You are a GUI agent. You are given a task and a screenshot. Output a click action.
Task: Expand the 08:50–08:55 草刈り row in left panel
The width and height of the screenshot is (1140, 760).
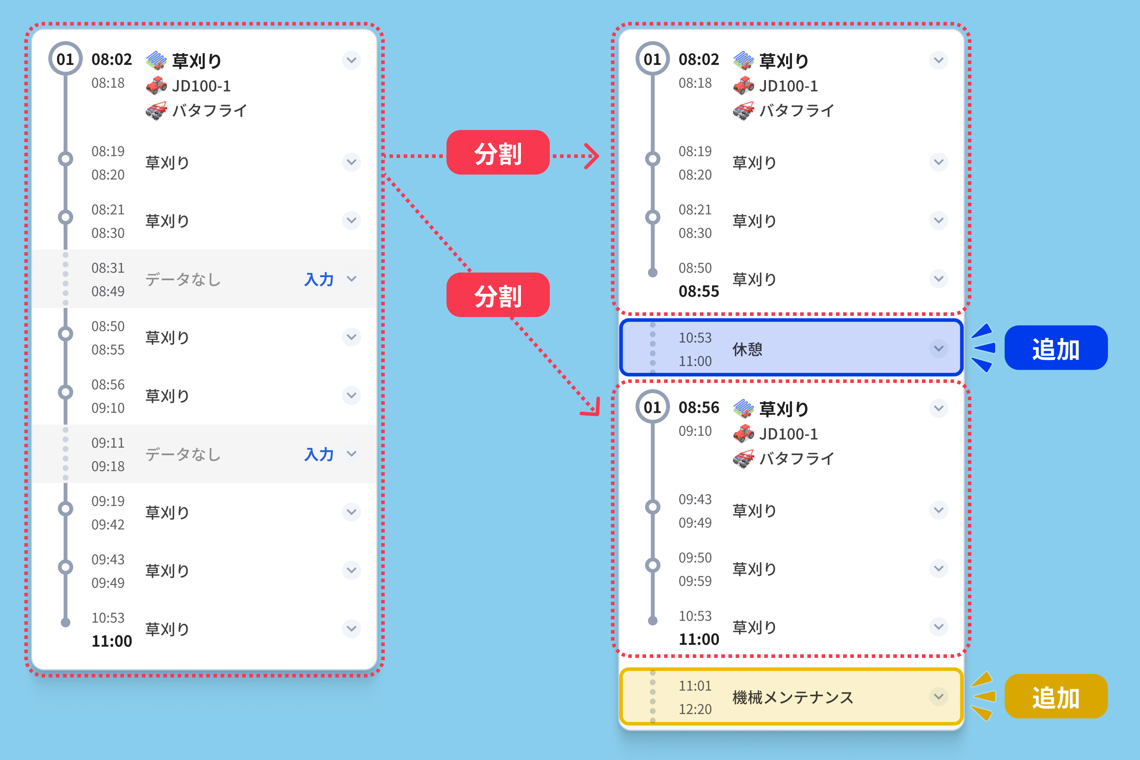click(x=351, y=337)
